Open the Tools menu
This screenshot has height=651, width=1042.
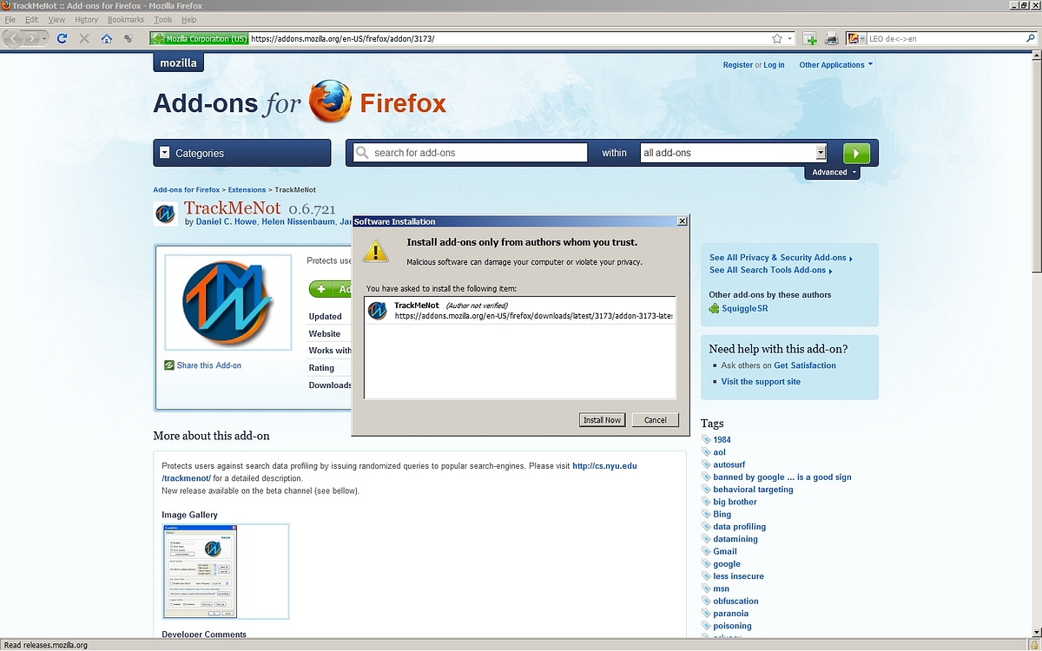pyautogui.click(x=162, y=19)
